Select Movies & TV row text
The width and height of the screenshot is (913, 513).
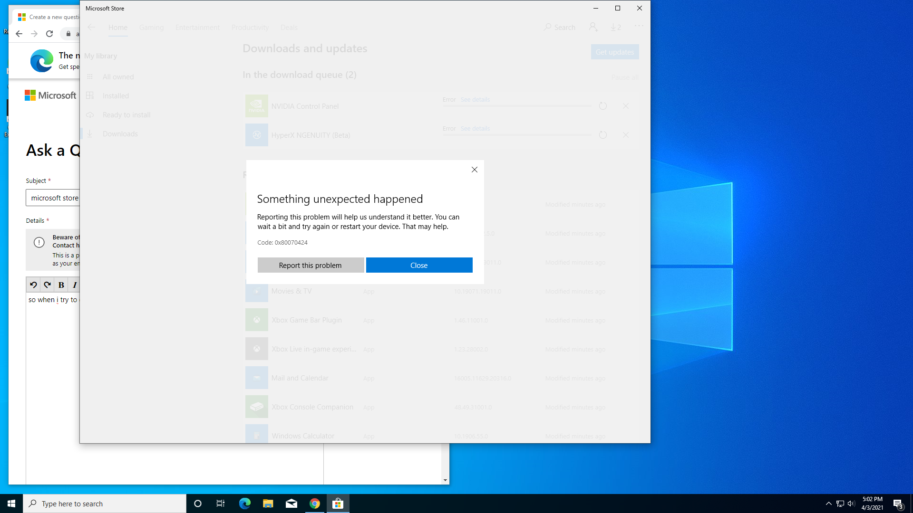291,291
